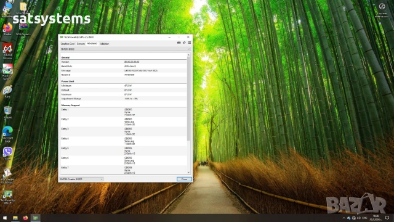This screenshot has width=394, height=222.
Task: Open the Windows Start menu
Action: click(x=5, y=218)
